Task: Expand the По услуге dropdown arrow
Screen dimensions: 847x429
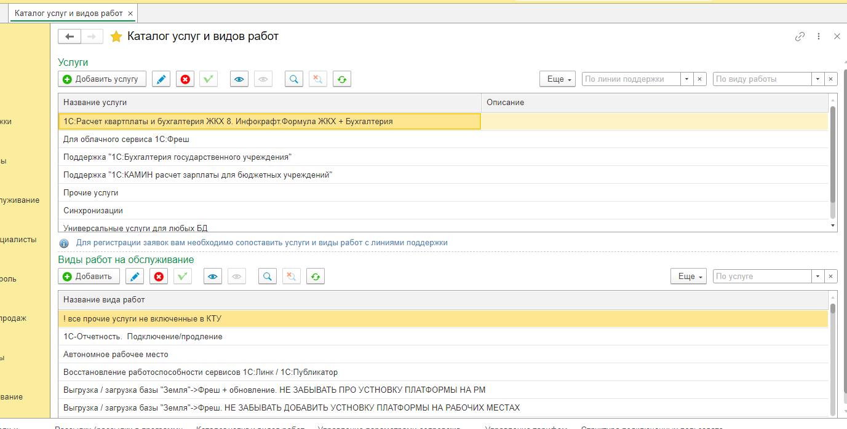Action: click(x=818, y=277)
